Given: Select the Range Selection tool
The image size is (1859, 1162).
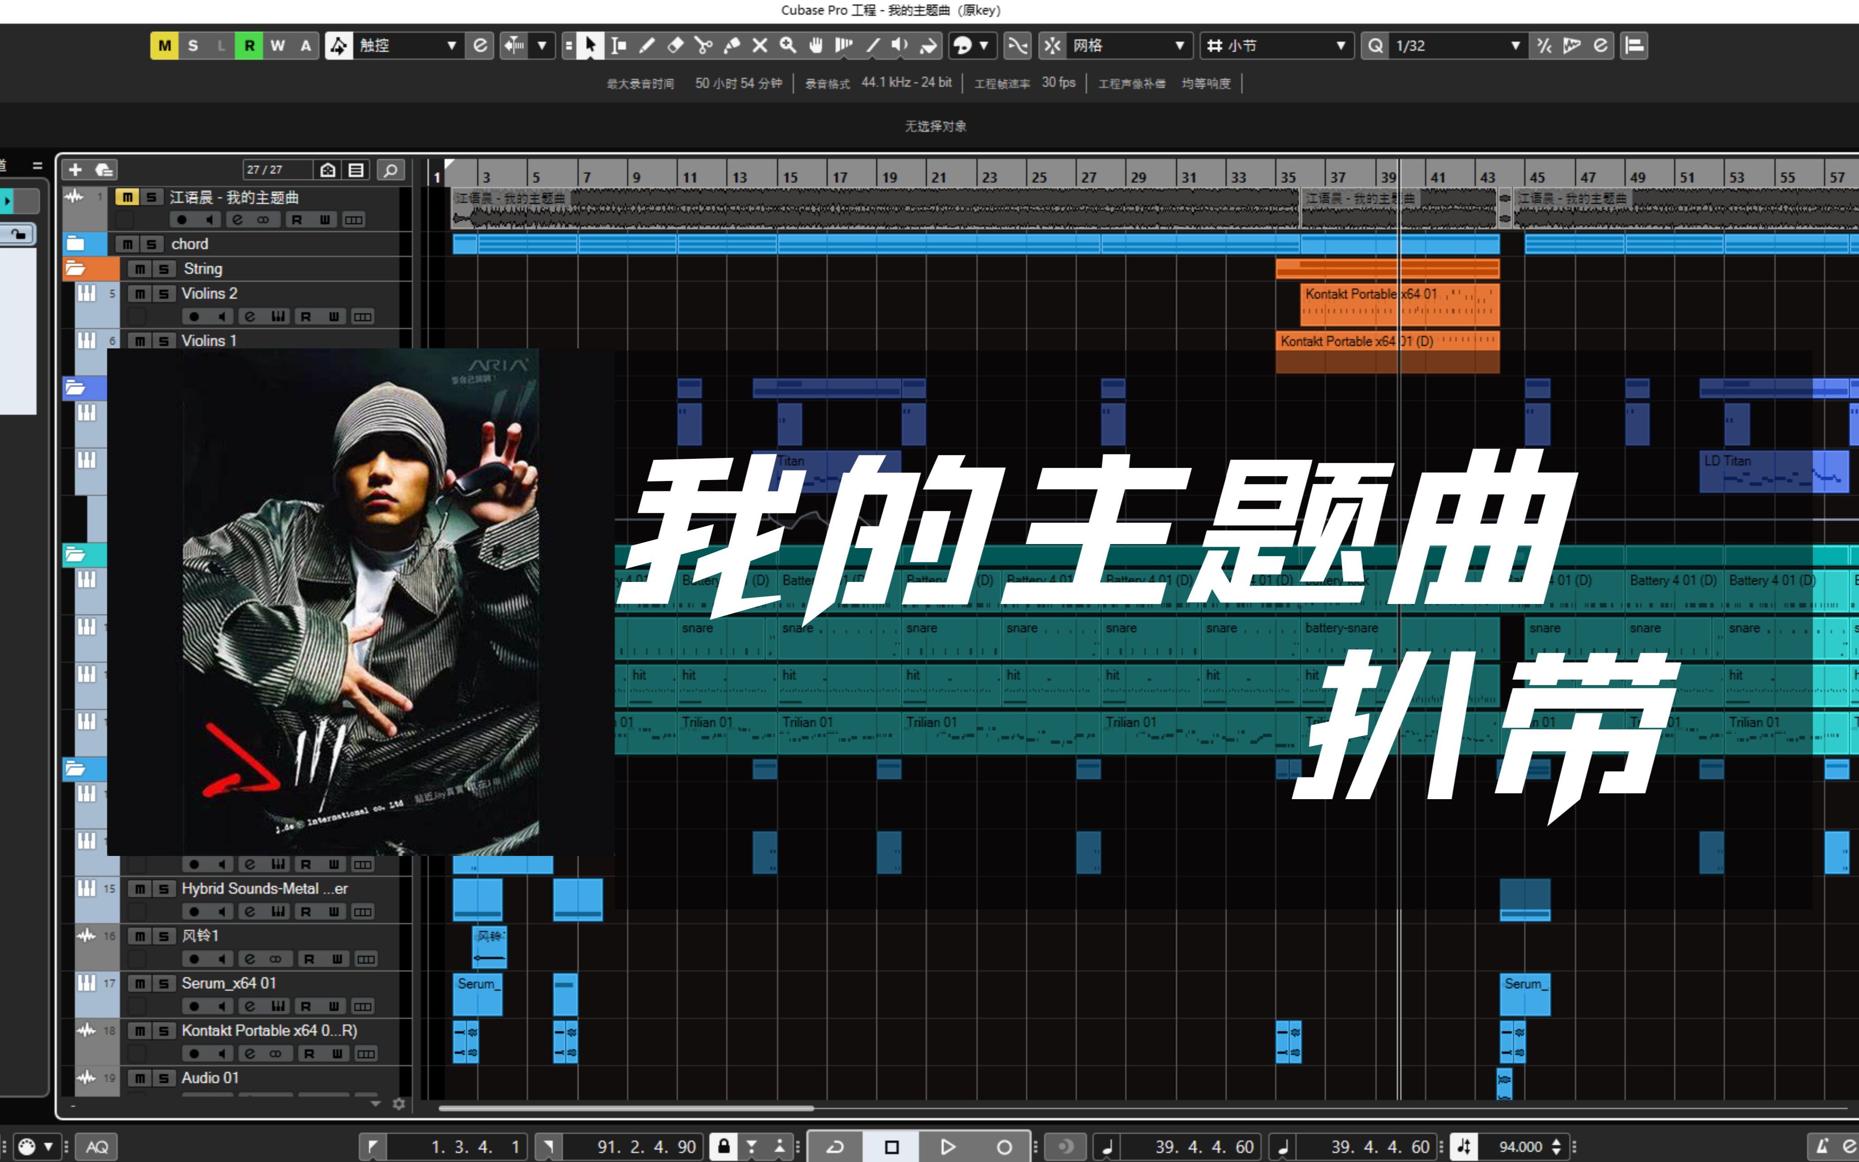Looking at the screenshot, I should [x=618, y=46].
